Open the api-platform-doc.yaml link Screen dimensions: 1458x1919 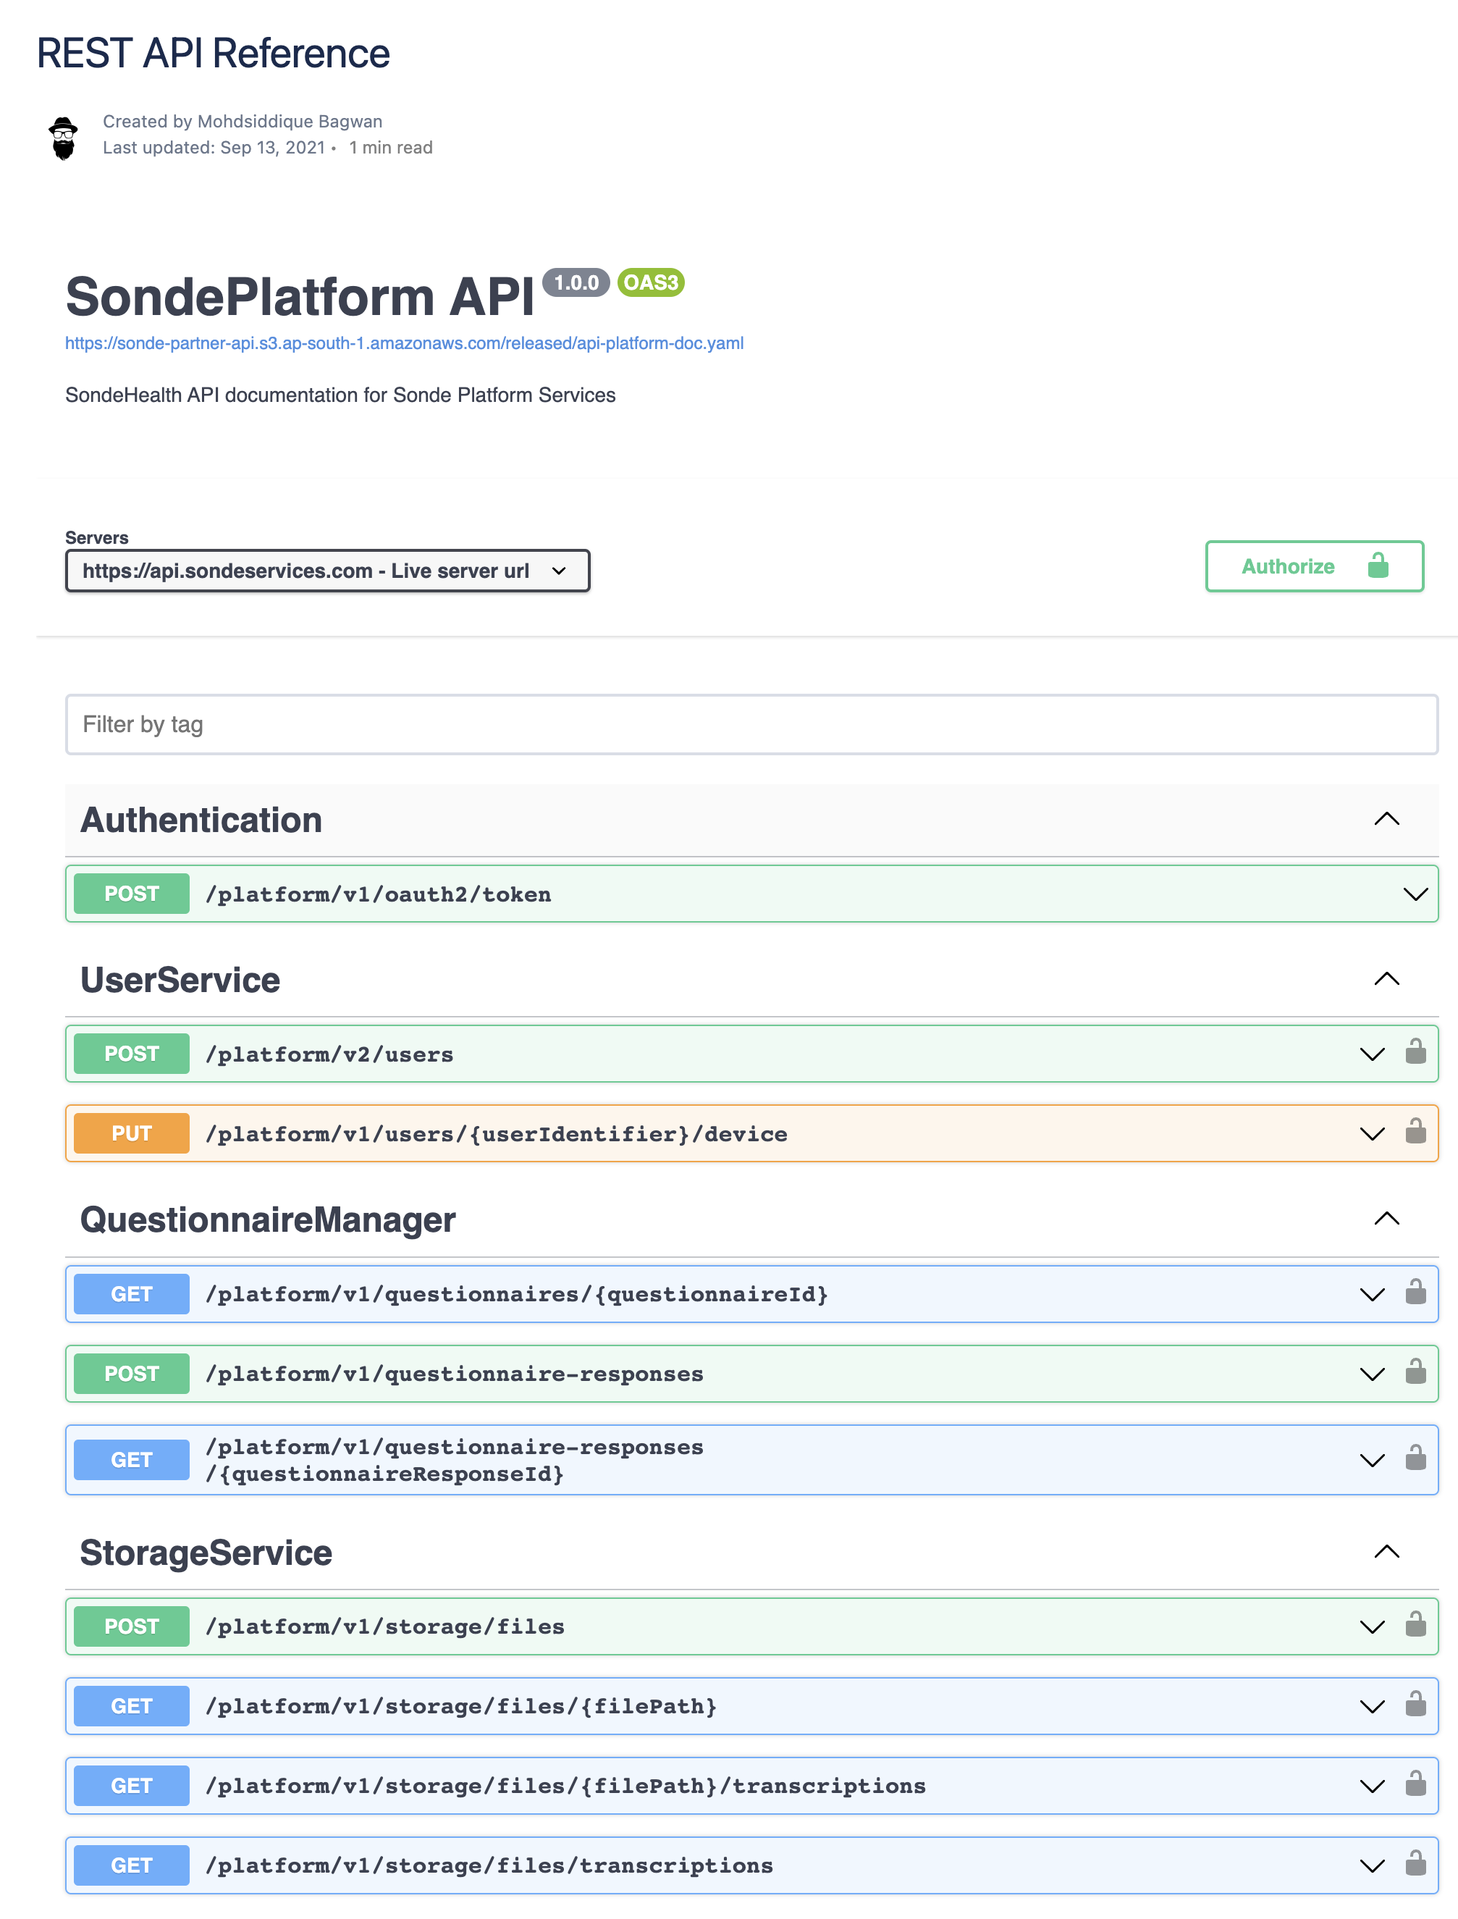pos(403,343)
